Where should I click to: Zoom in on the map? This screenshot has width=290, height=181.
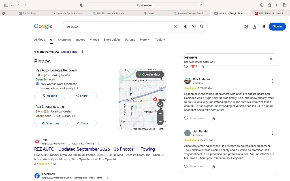[160, 113]
